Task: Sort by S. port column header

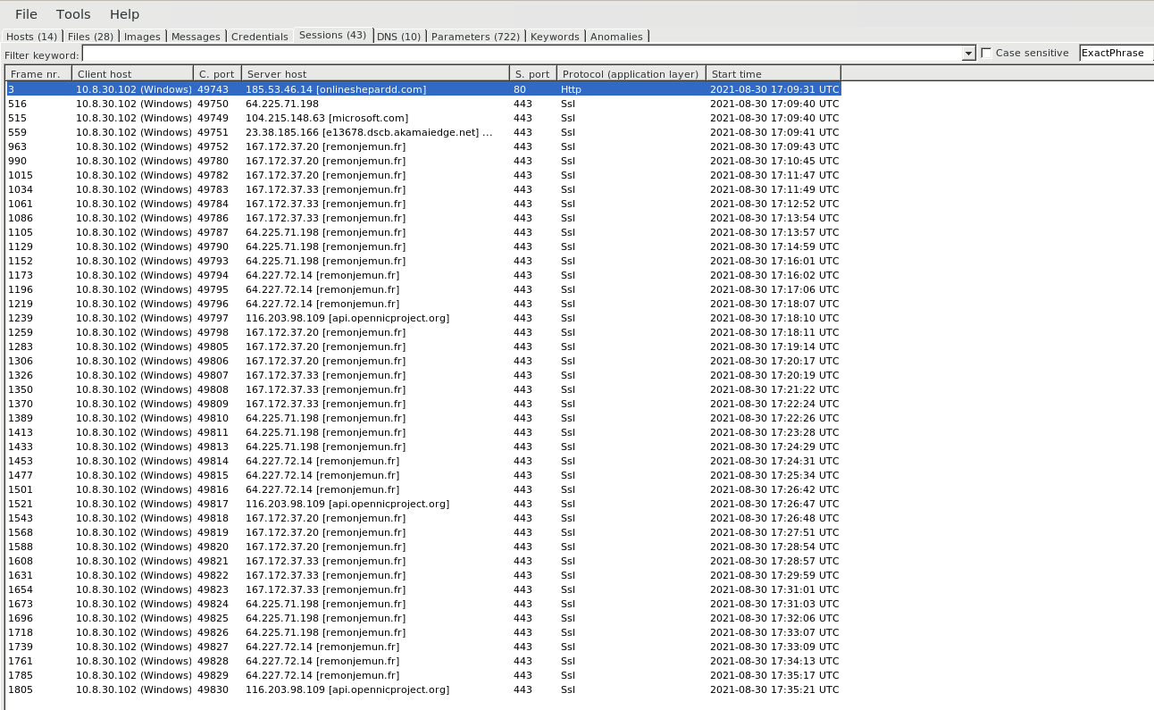Action: pos(533,73)
